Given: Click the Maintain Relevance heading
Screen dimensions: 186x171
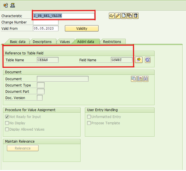Looking at the screenshot, I should (20, 141).
